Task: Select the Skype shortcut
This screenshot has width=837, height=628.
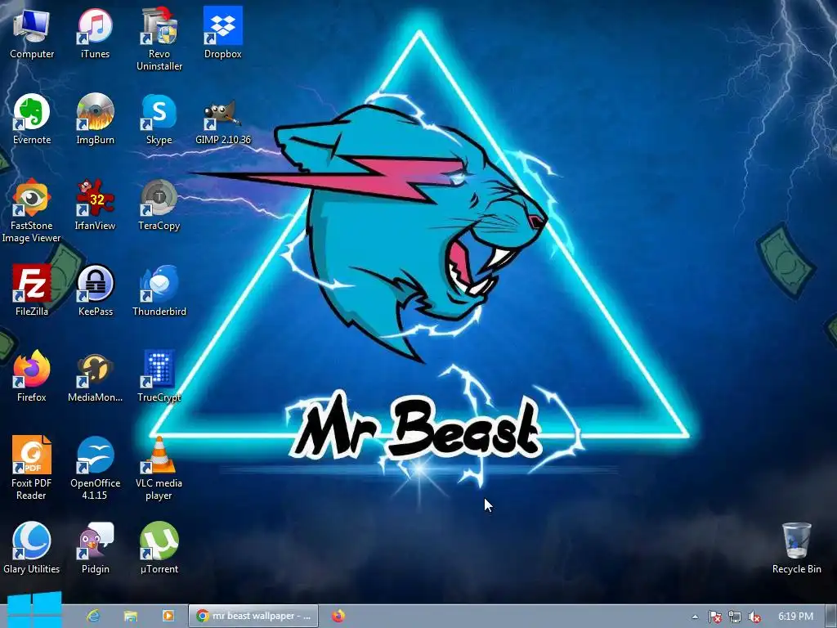Action: [159, 119]
